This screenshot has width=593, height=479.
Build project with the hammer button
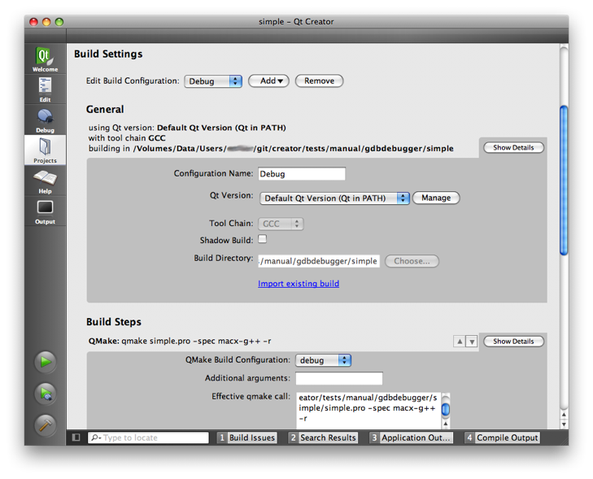pos(46,425)
